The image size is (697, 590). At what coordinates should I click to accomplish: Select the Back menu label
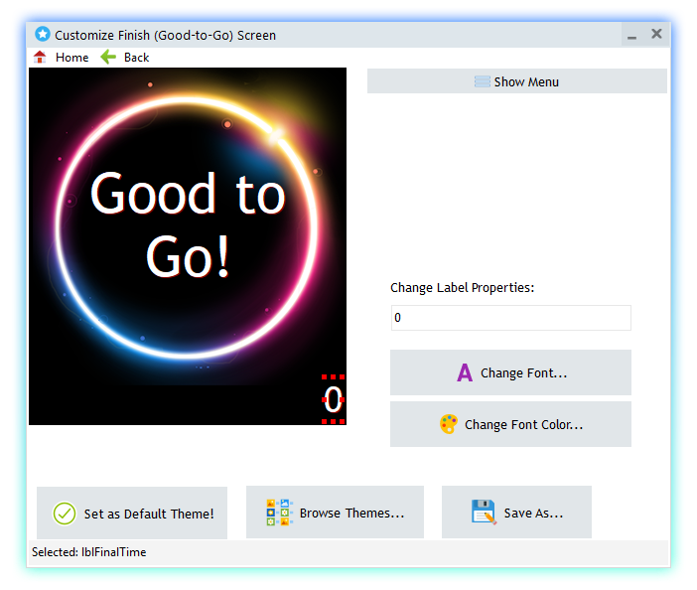(136, 58)
